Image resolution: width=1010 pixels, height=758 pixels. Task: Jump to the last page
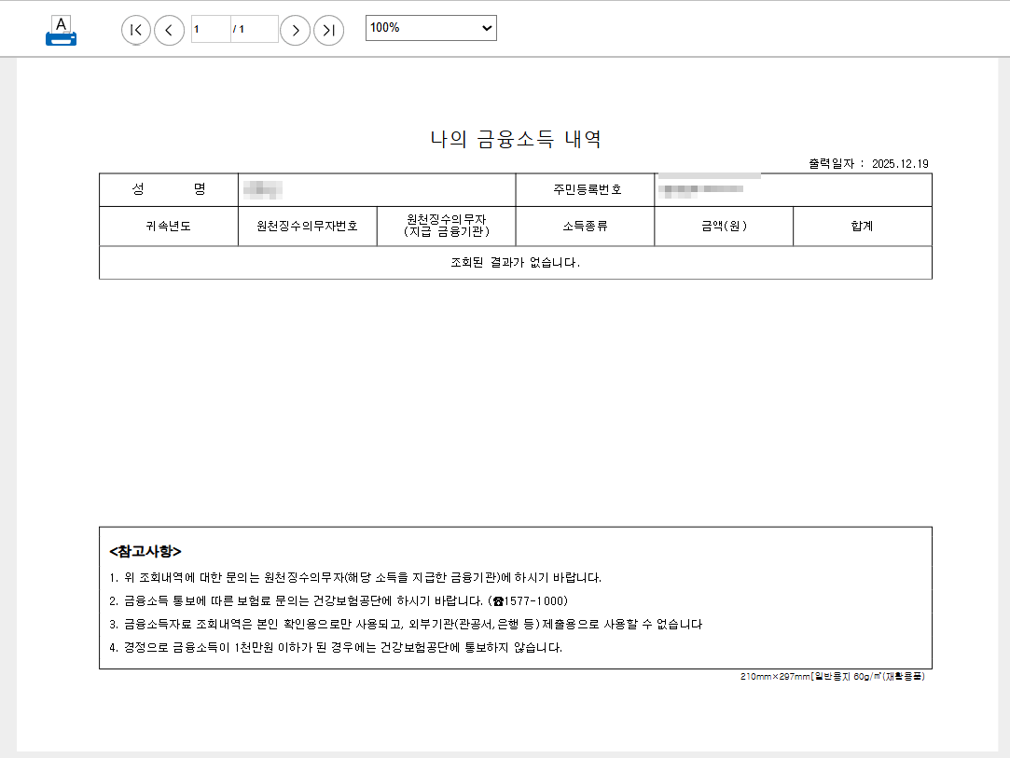(328, 30)
